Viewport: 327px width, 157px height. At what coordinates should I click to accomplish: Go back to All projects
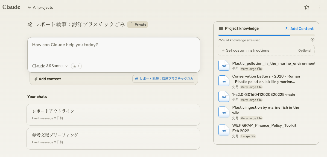[40, 7]
